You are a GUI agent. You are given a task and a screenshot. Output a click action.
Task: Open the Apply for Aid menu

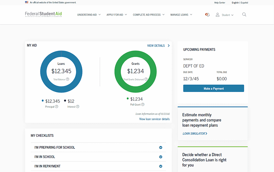click(116, 15)
